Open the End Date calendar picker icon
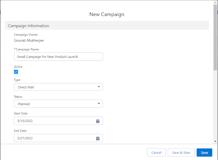 point(98,138)
